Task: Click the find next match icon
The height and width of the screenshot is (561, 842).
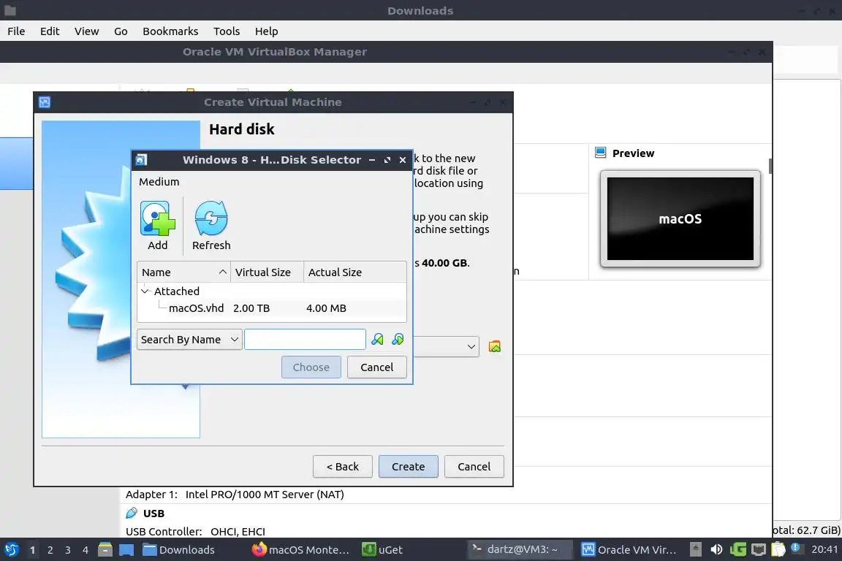Action: 398,339
